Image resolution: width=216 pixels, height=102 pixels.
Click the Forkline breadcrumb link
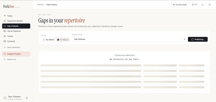click(x=40, y=5)
